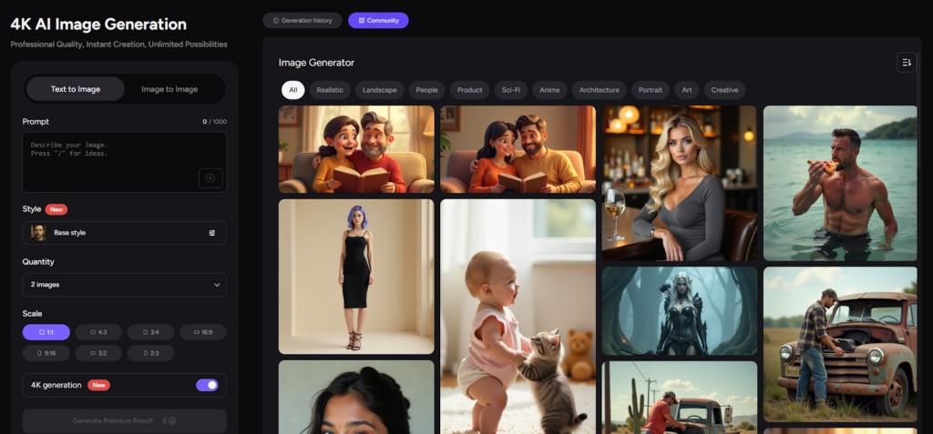Open blonde woman at bar image
The height and width of the screenshot is (434, 933).
coord(680,183)
